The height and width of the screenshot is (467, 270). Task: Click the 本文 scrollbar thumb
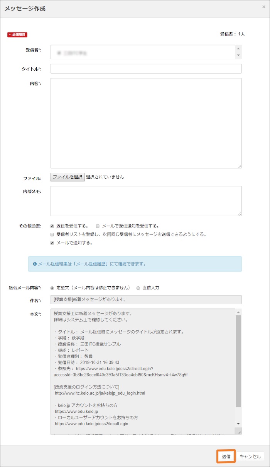pos(238,360)
